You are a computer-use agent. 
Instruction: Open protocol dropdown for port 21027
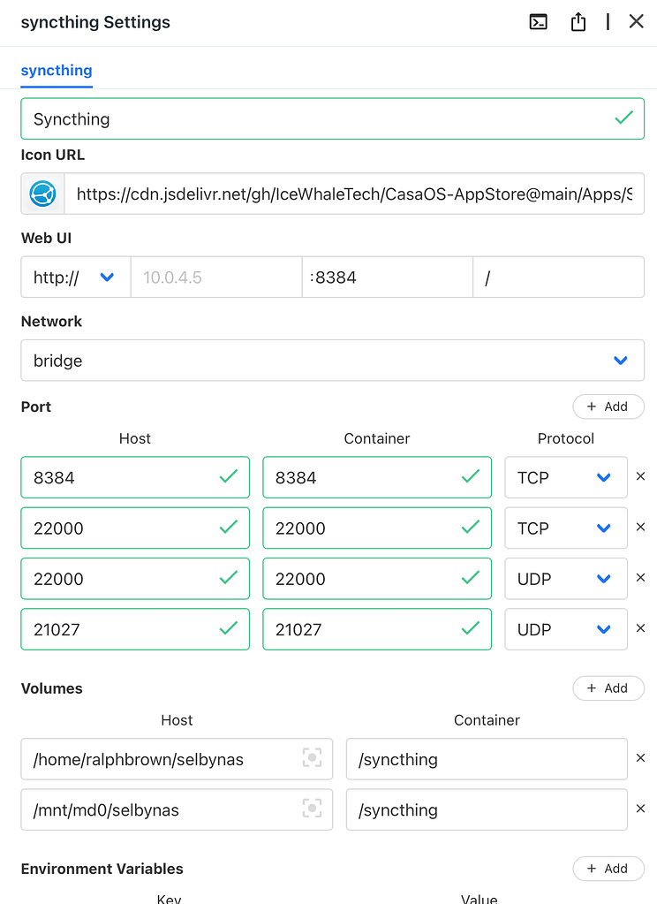point(565,629)
